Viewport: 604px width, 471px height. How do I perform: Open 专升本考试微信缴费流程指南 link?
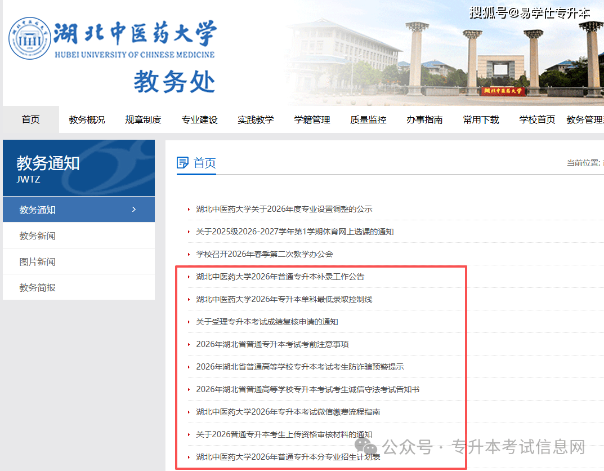(288, 412)
